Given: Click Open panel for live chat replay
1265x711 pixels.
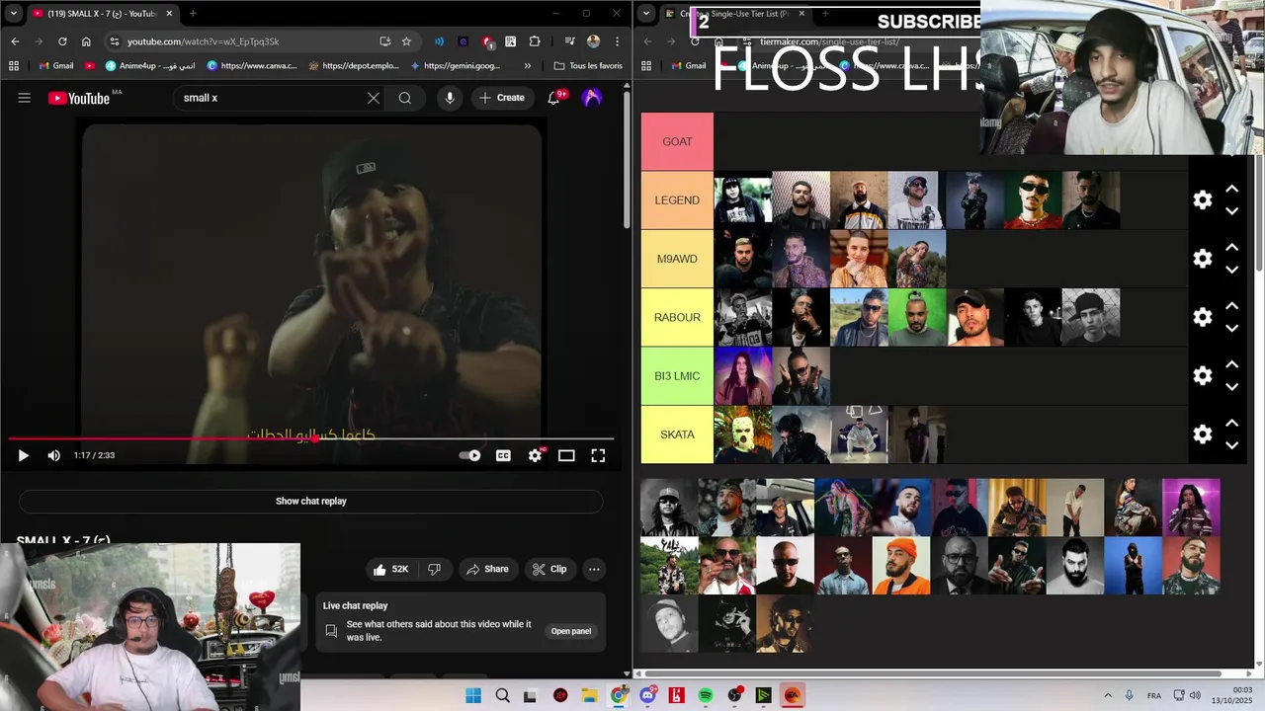Looking at the screenshot, I should pos(571,631).
